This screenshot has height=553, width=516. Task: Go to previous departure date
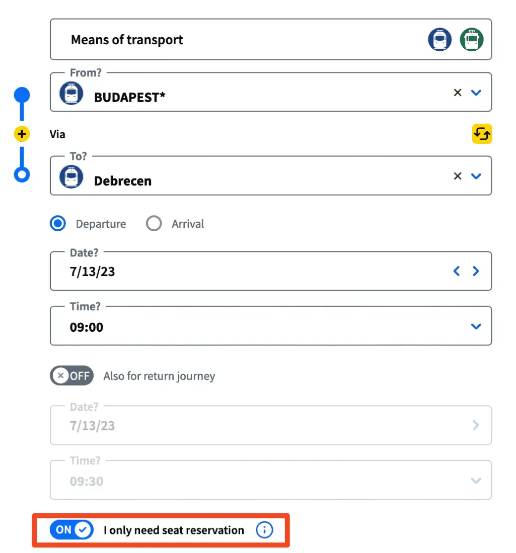457,271
